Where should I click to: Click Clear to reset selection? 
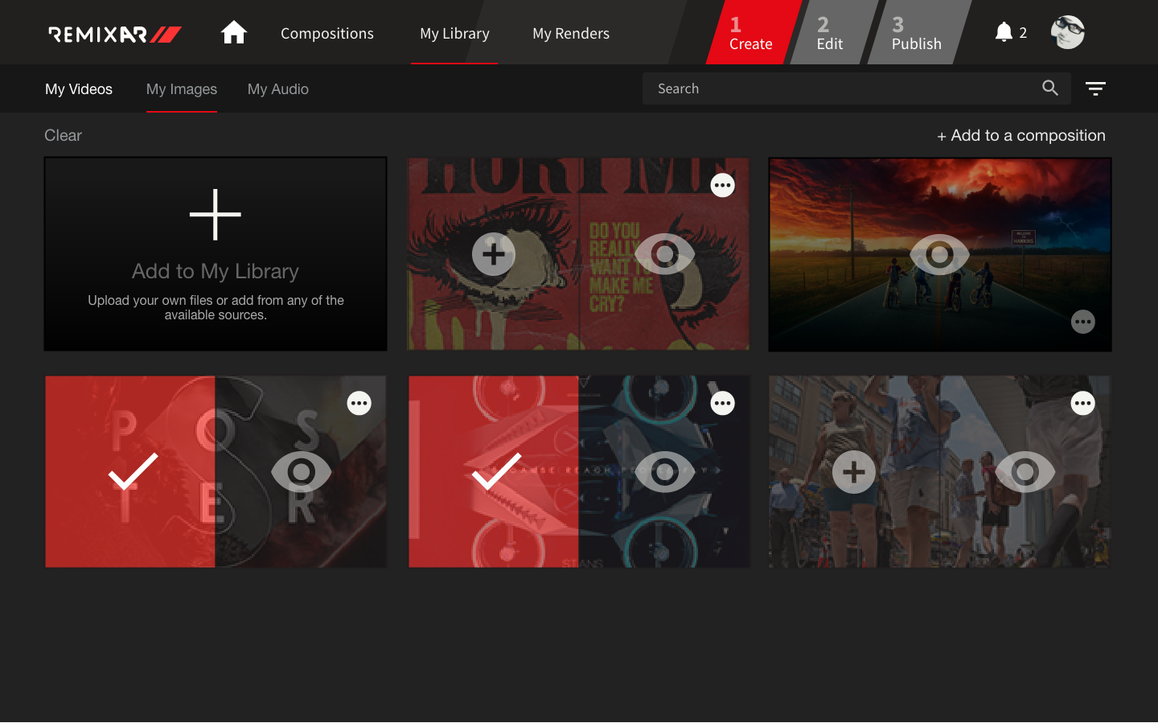(63, 136)
